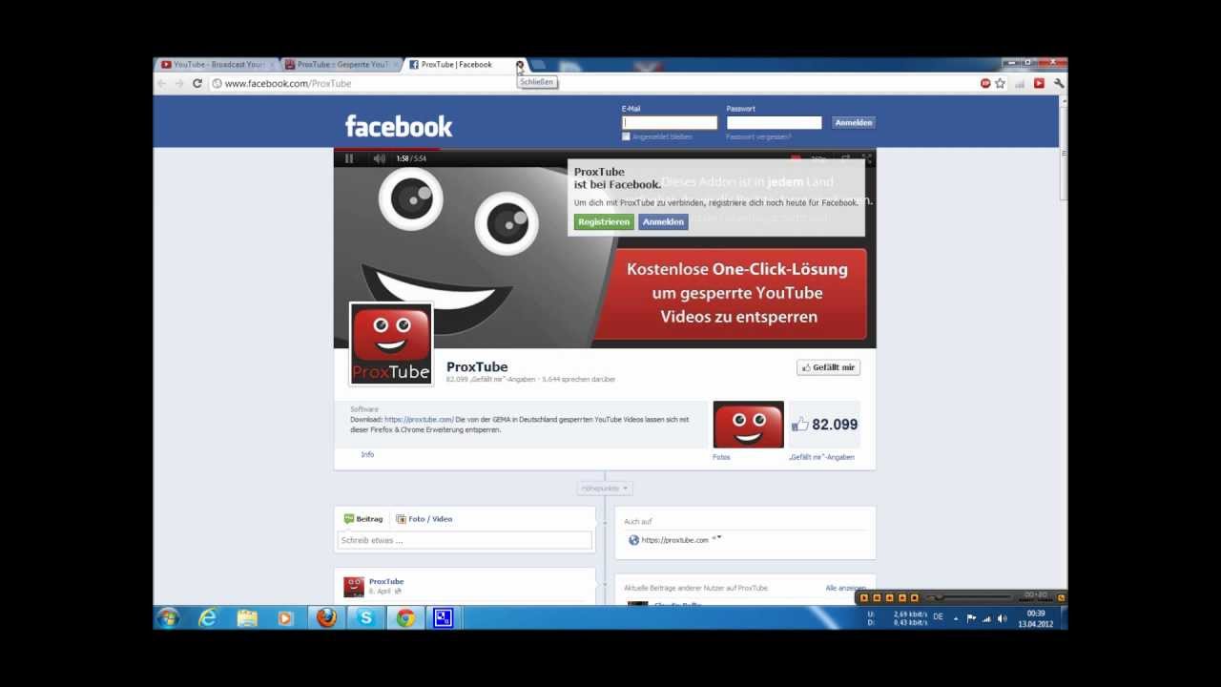Open the Chrome wrench settings menu
Screen dimensions: 1221x687
click(x=1058, y=83)
